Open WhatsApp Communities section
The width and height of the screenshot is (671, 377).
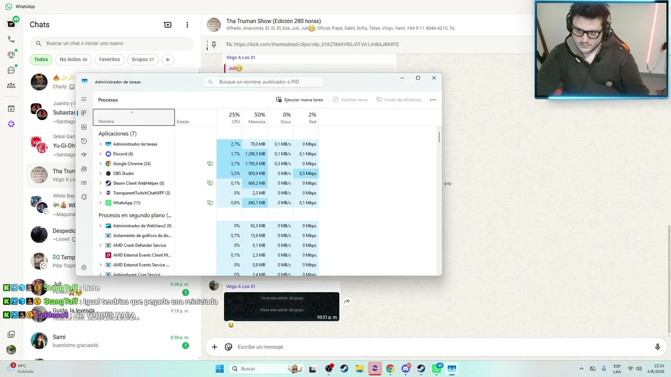coord(11,85)
